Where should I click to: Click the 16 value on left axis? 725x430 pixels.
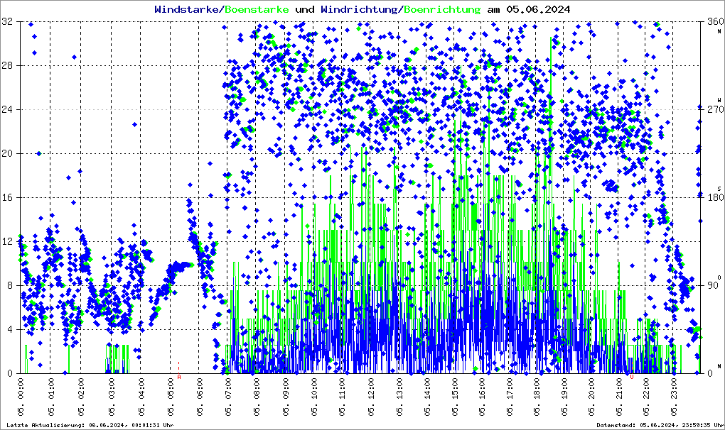point(7,197)
